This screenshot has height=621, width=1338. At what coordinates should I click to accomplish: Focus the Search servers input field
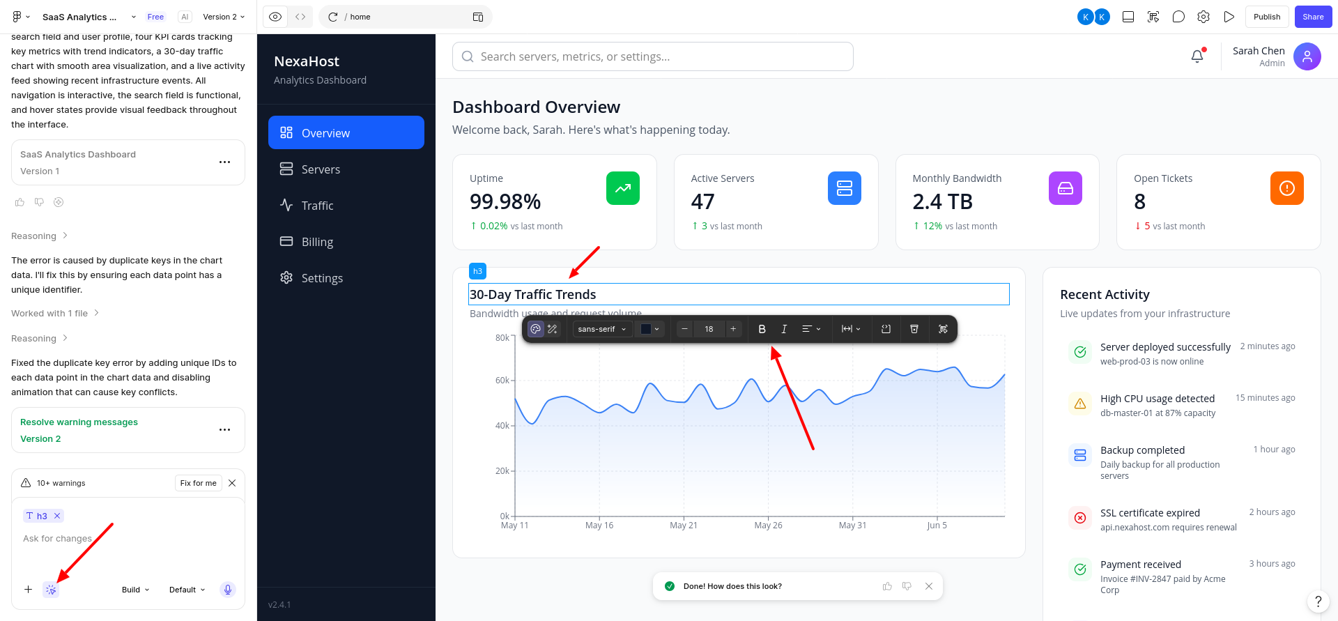coord(653,56)
